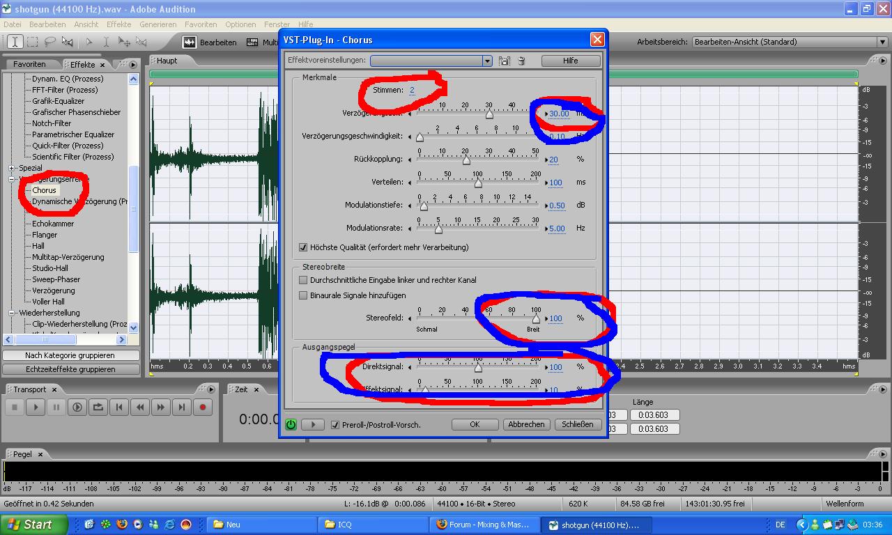Click Nach Kategorie gruppieren button

(70, 355)
